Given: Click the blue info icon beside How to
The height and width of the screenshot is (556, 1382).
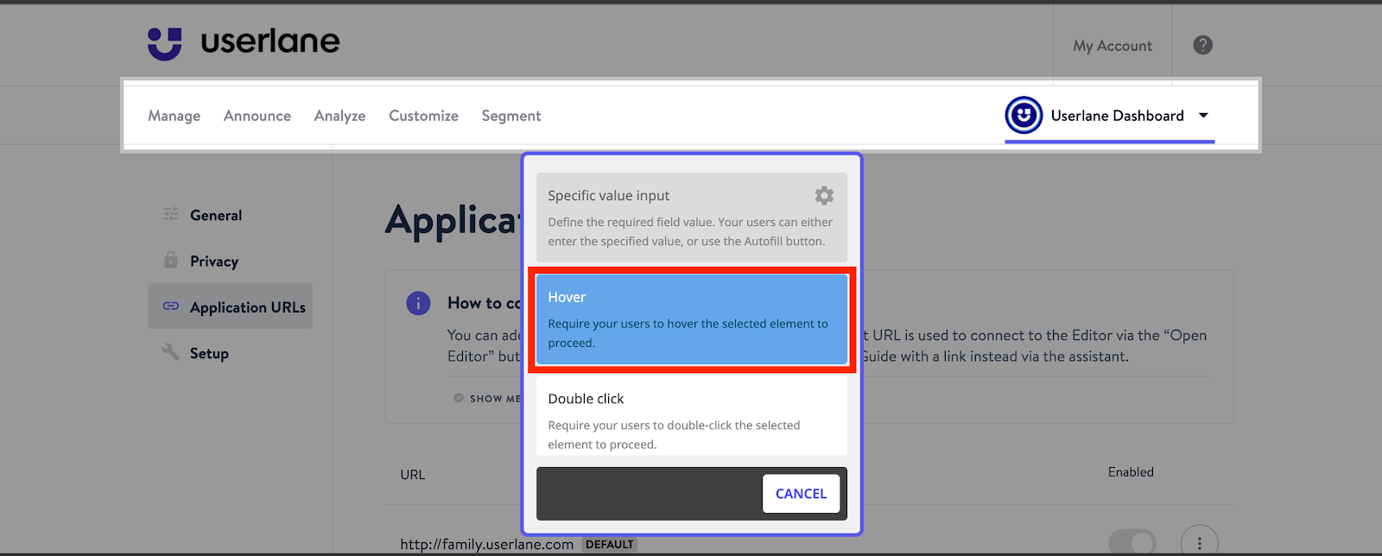Looking at the screenshot, I should click(418, 304).
